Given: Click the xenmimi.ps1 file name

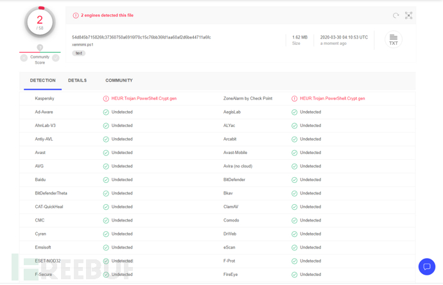Looking at the screenshot, I should pyautogui.click(x=83, y=45).
